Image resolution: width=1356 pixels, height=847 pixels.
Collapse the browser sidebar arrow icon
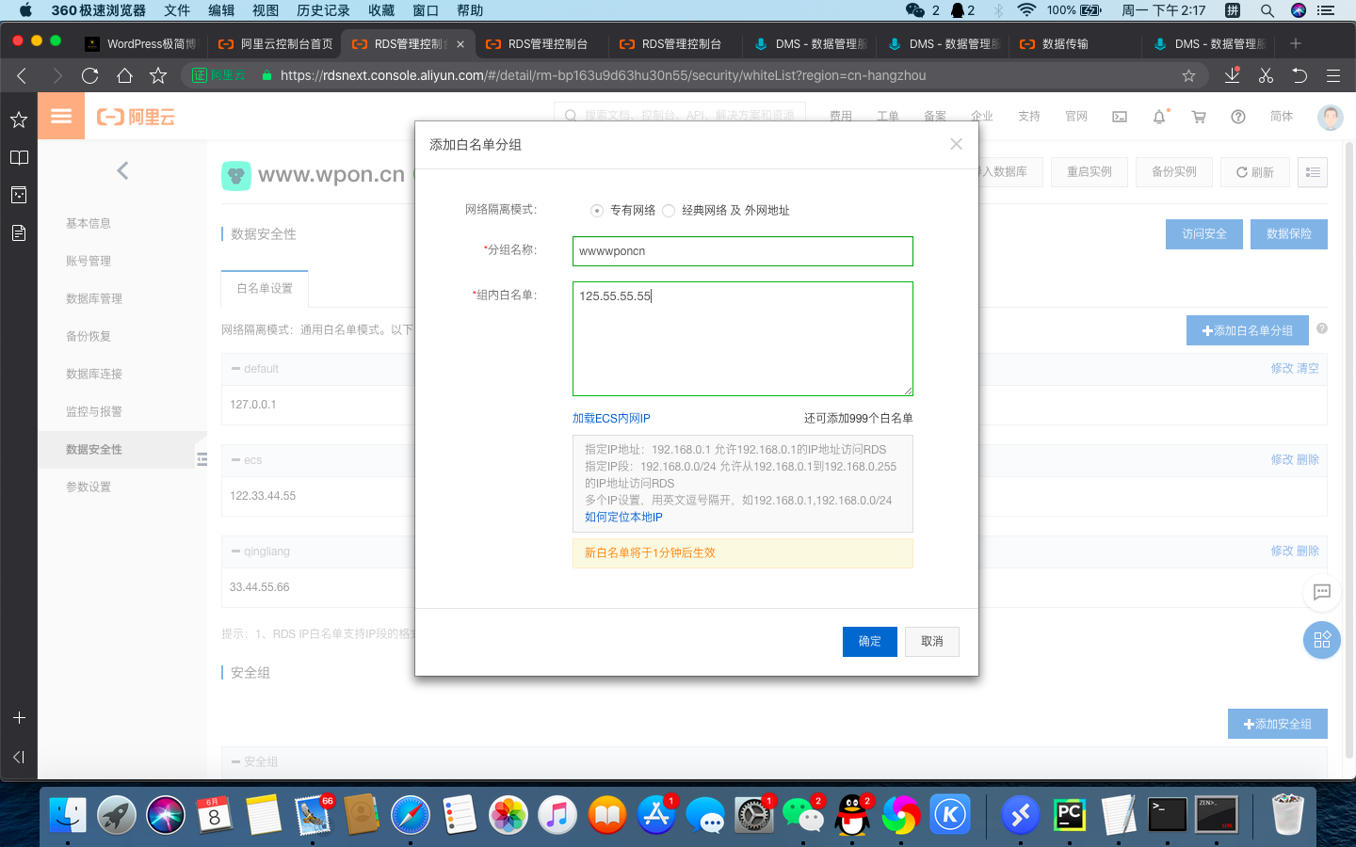[19, 757]
